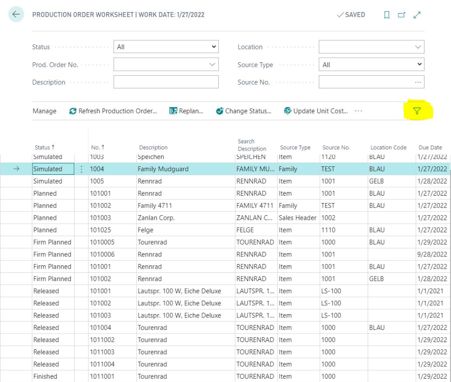
Task: Sort by the Status column header
Action: pos(45,147)
